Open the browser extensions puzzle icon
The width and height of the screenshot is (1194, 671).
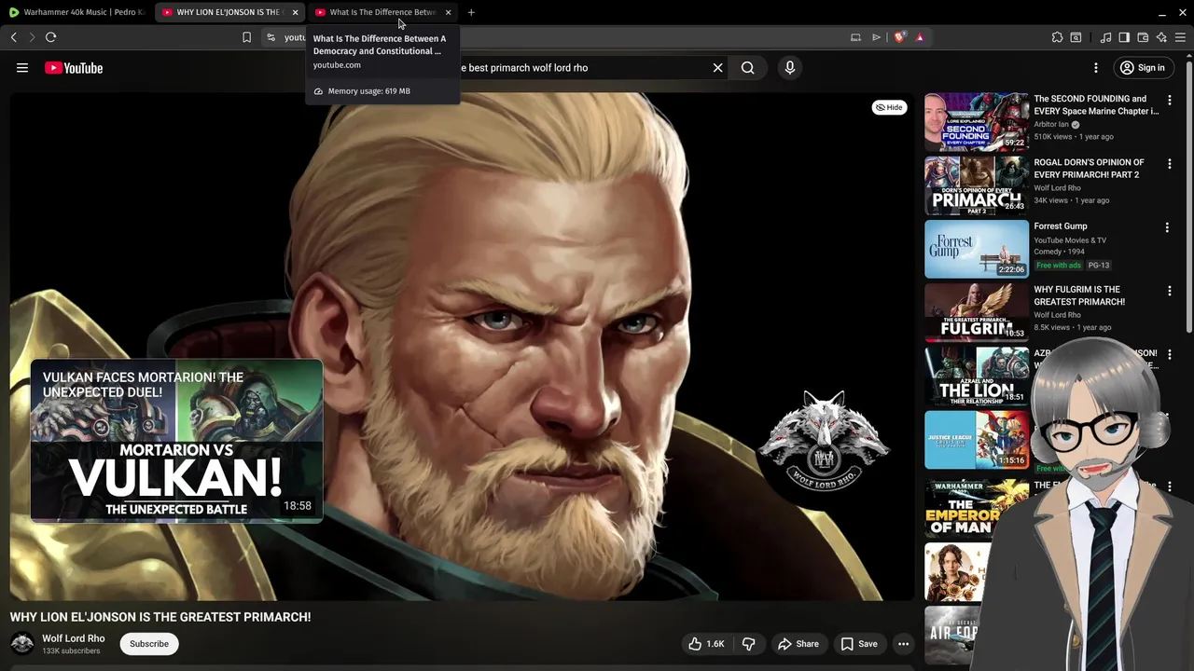coord(1057,37)
